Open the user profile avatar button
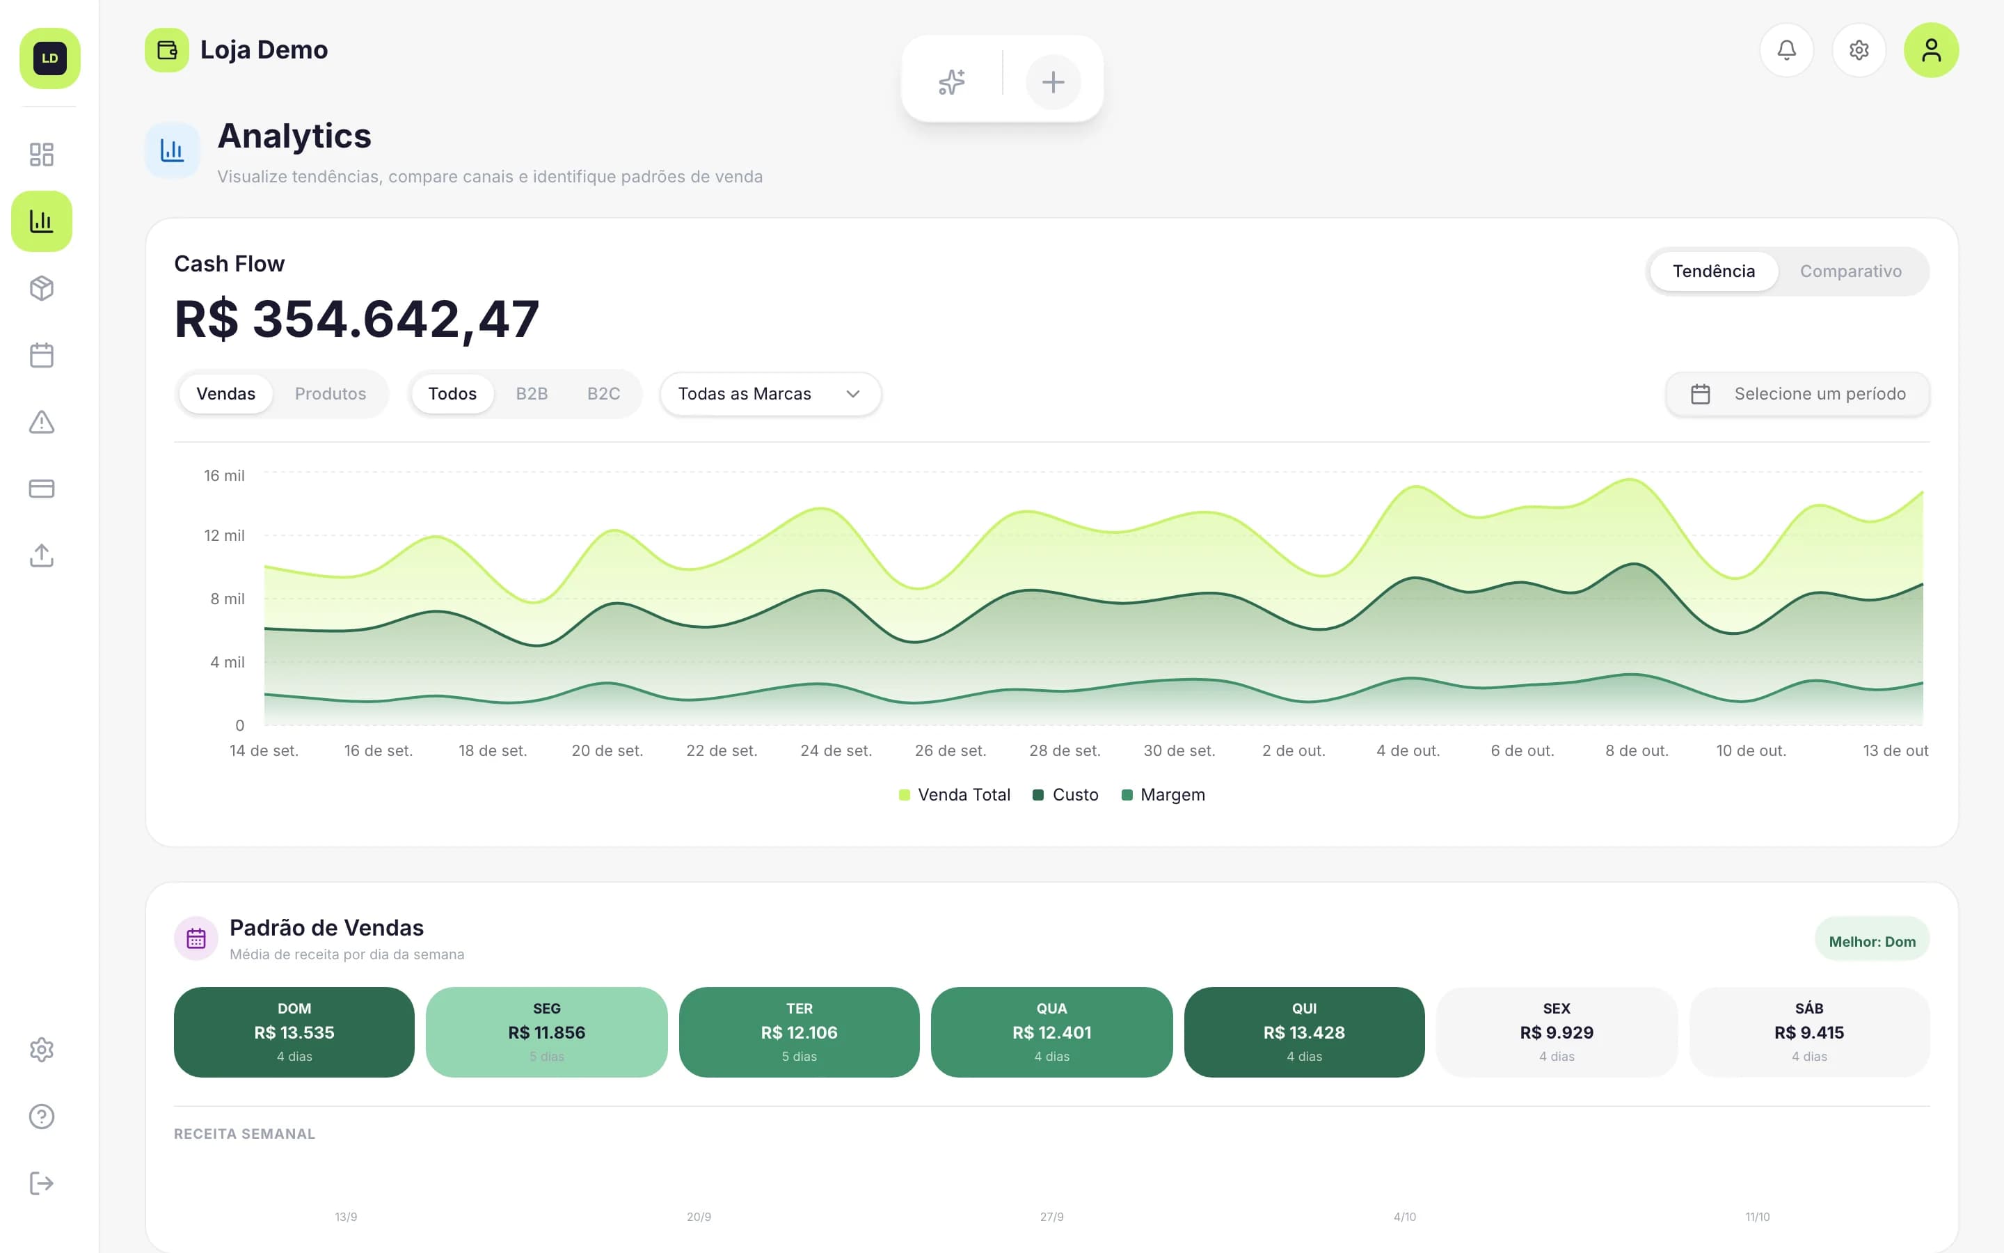Viewport: 2004px width, 1253px height. point(1930,49)
